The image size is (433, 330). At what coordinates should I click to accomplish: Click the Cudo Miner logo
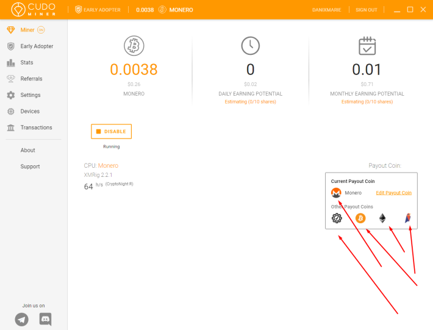tap(34, 10)
